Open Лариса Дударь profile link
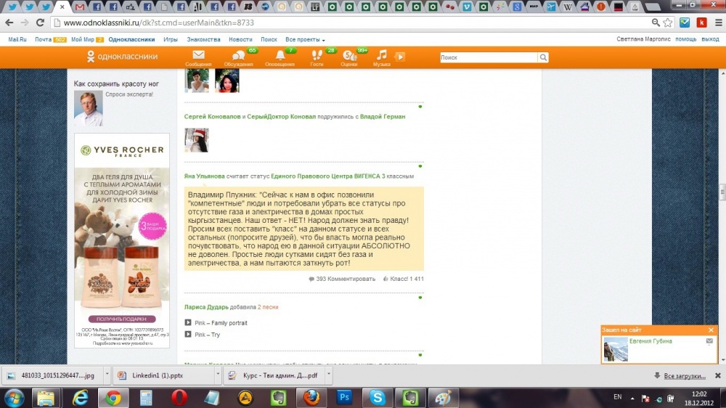This screenshot has height=408, width=726. pyautogui.click(x=206, y=307)
